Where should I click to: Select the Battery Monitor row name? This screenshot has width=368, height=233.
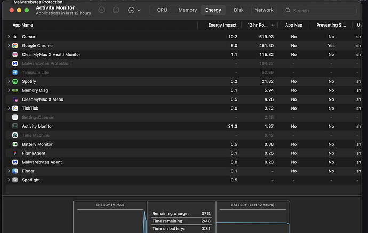point(37,144)
